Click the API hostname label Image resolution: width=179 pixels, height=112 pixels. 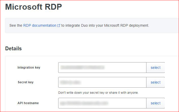tap(28, 103)
